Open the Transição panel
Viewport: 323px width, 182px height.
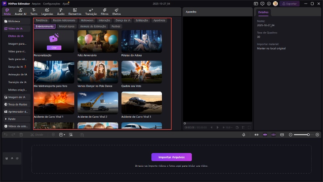pyautogui.click(x=91, y=11)
